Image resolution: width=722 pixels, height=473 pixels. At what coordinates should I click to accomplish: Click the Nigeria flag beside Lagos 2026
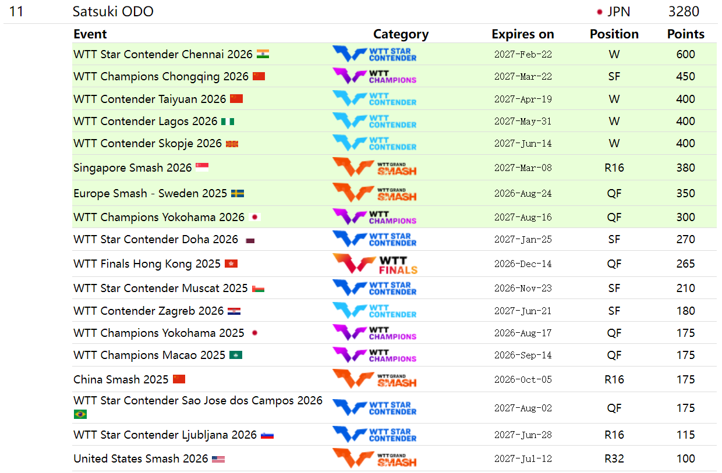228,122
